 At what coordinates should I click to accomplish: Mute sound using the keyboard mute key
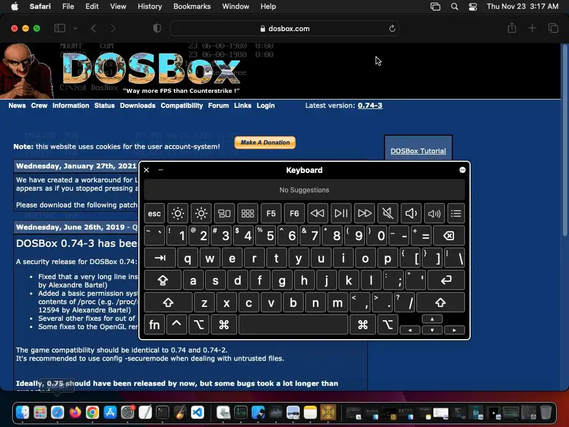(x=387, y=213)
